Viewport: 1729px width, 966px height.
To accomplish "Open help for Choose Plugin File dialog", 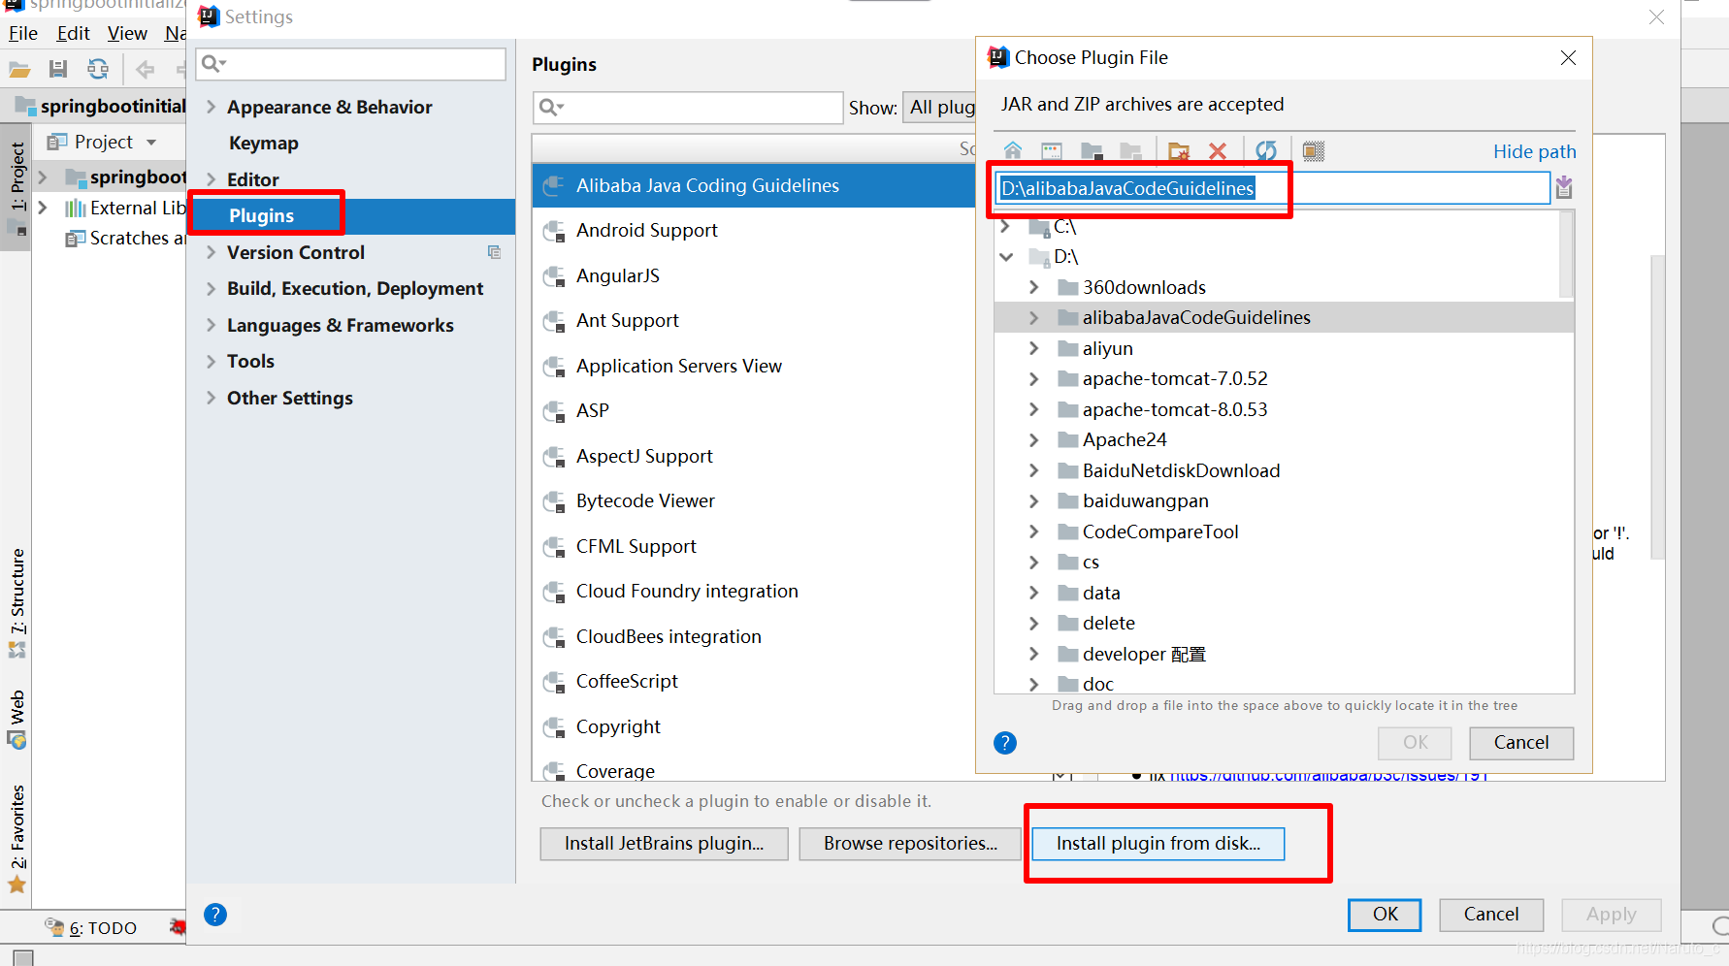I will [x=1005, y=743].
